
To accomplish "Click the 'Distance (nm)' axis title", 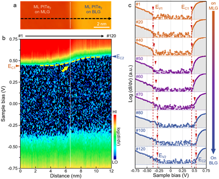I will point(66,176).
